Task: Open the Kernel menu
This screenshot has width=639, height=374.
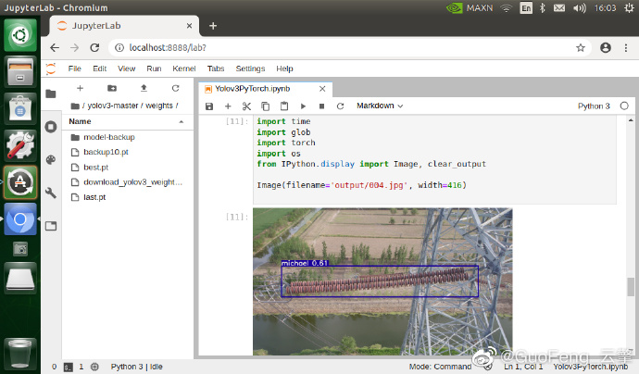Action: (183, 69)
